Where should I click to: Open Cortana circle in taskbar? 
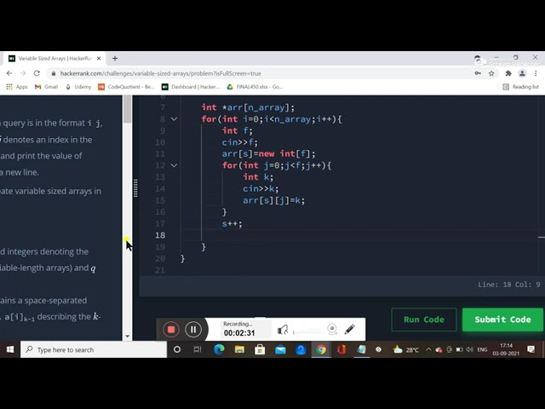point(177,349)
